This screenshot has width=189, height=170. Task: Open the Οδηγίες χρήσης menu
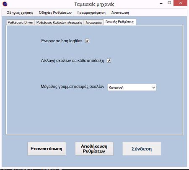[x=20, y=13]
